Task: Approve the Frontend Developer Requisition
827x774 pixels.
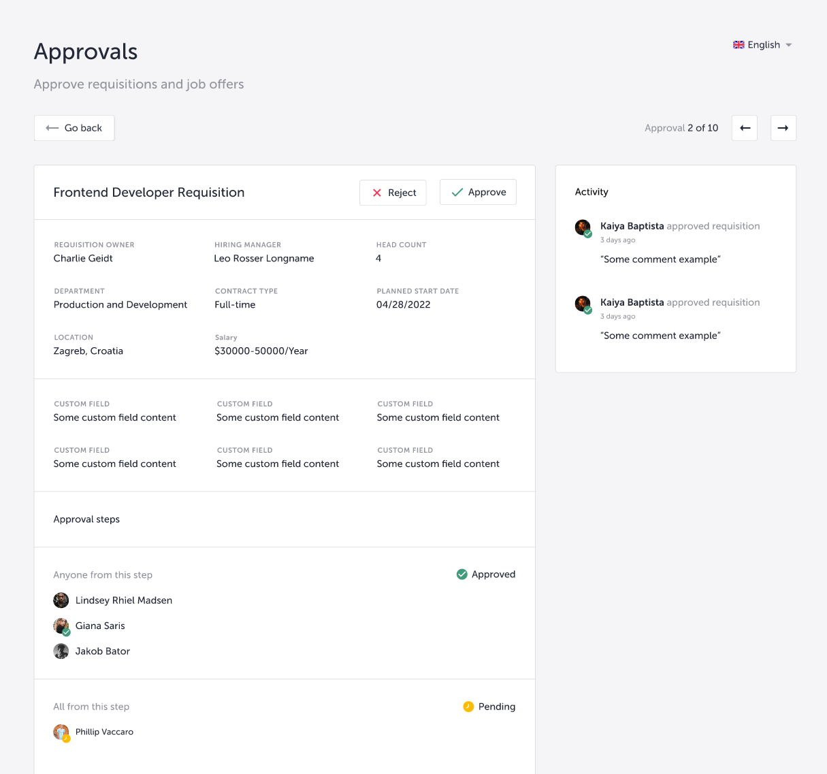Action: click(478, 192)
